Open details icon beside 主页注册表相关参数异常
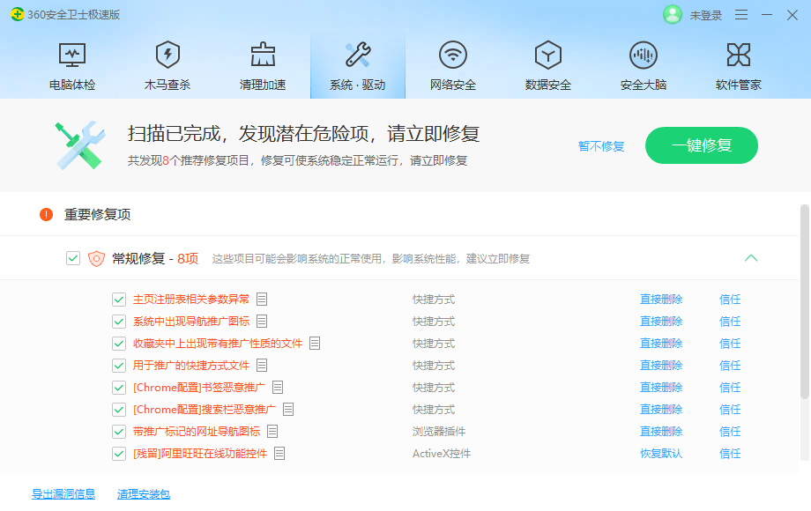This screenshot has width=811, height=511. click(261, 299)
